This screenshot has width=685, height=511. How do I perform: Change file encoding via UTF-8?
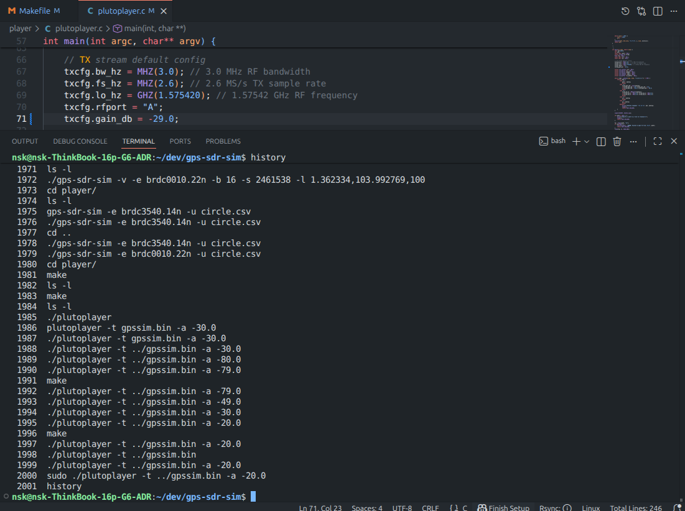pos(402,508)
